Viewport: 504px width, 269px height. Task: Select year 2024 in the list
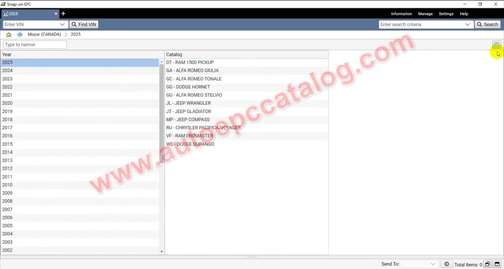click(80, 71)
